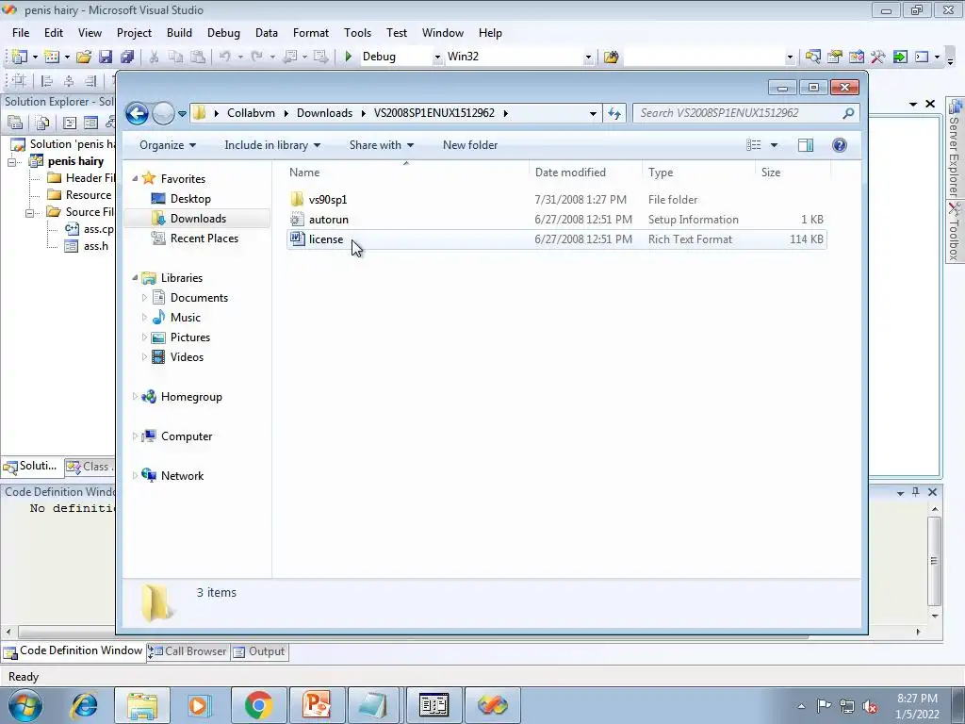965x724 pixels.
Task: Click the Save All toolbar icon
Action: [x=127, y=57]
